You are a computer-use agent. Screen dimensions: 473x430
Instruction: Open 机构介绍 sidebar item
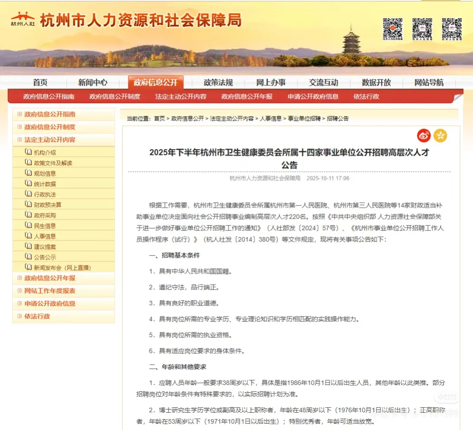click(x=44, y=152)
